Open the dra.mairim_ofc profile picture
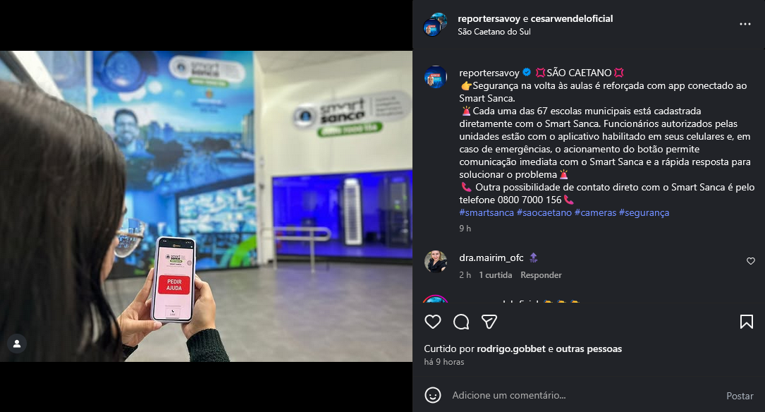This screenshot has width=765, height=412. (x=435, y=262)
